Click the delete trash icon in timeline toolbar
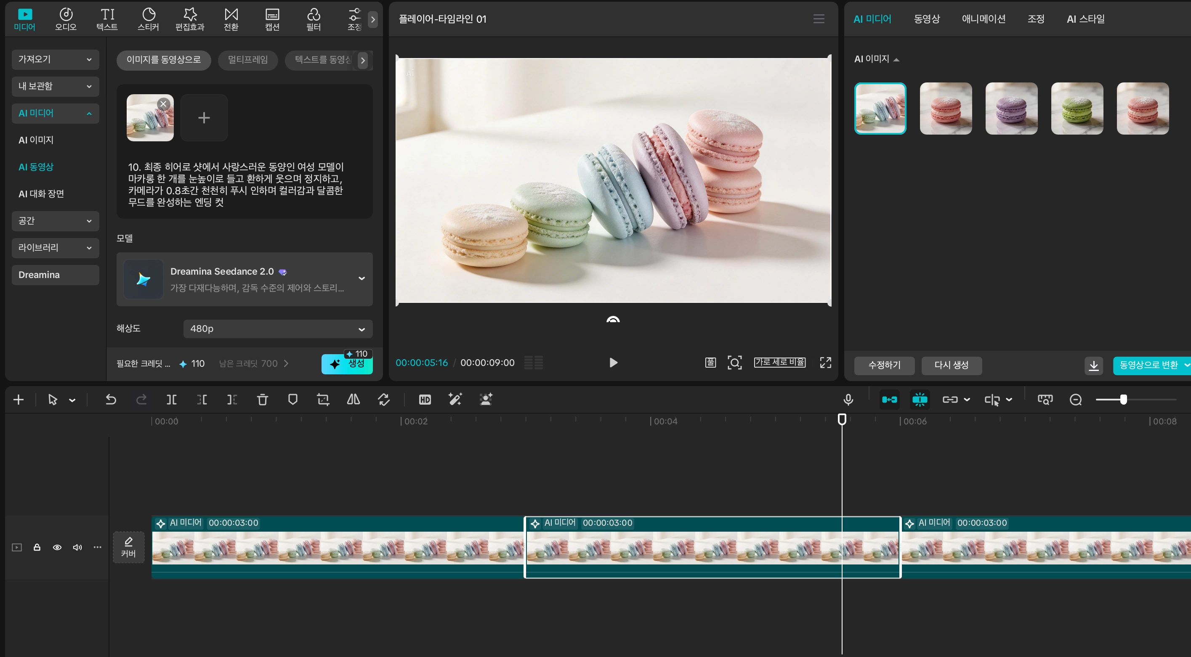 pos(262,400)
